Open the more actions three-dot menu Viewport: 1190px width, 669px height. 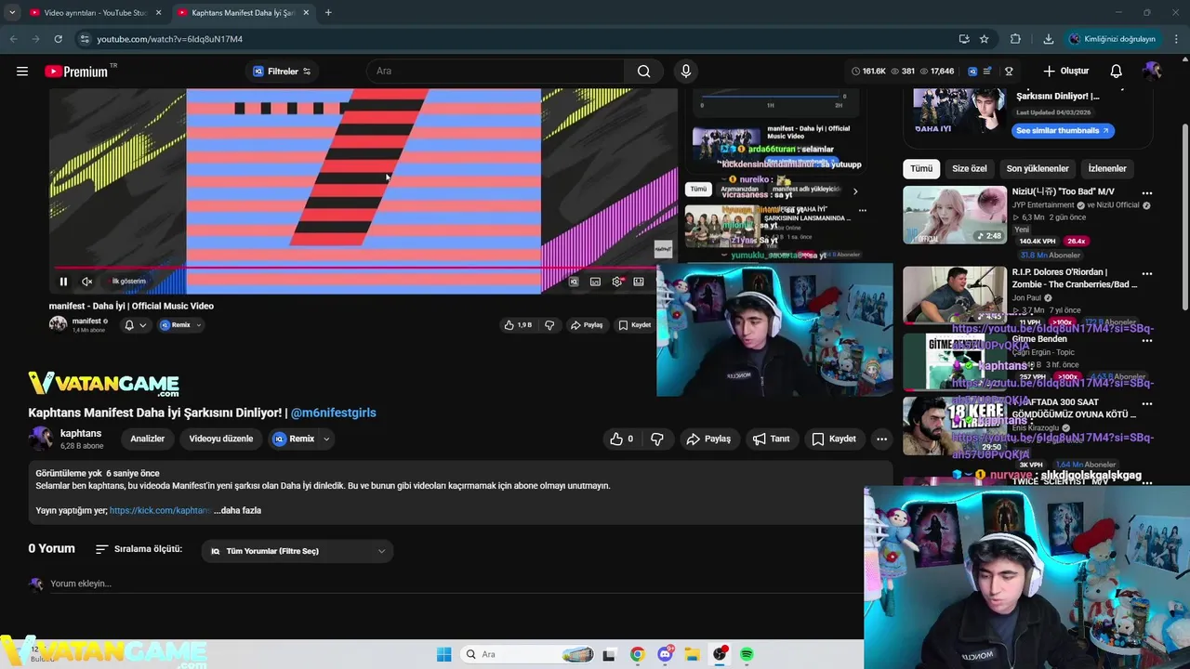coord(881,439)
